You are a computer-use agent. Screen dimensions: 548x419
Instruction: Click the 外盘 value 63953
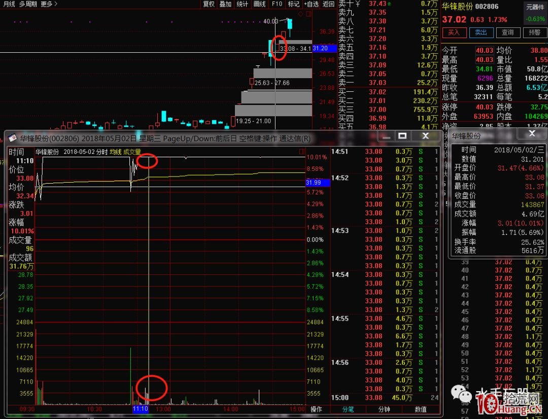click(x=484, y=116)
